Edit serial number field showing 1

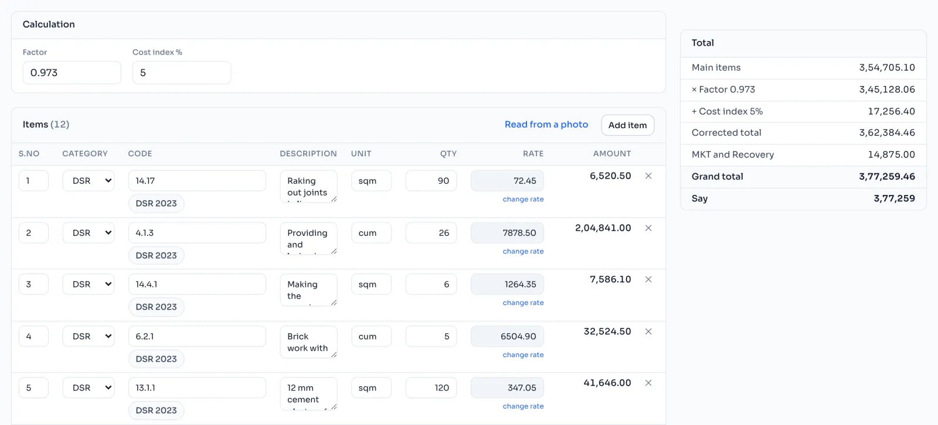[x=33, y=181]
